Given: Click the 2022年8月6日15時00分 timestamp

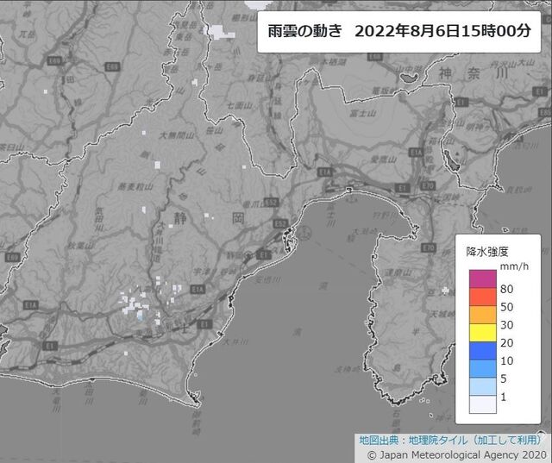Looking at the screenshot, I should pos(442,31).
